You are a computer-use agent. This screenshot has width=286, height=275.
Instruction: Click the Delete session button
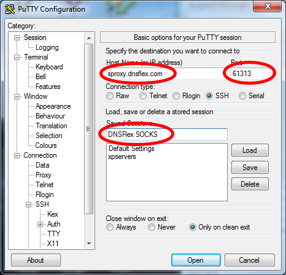(x=250, y=184)
